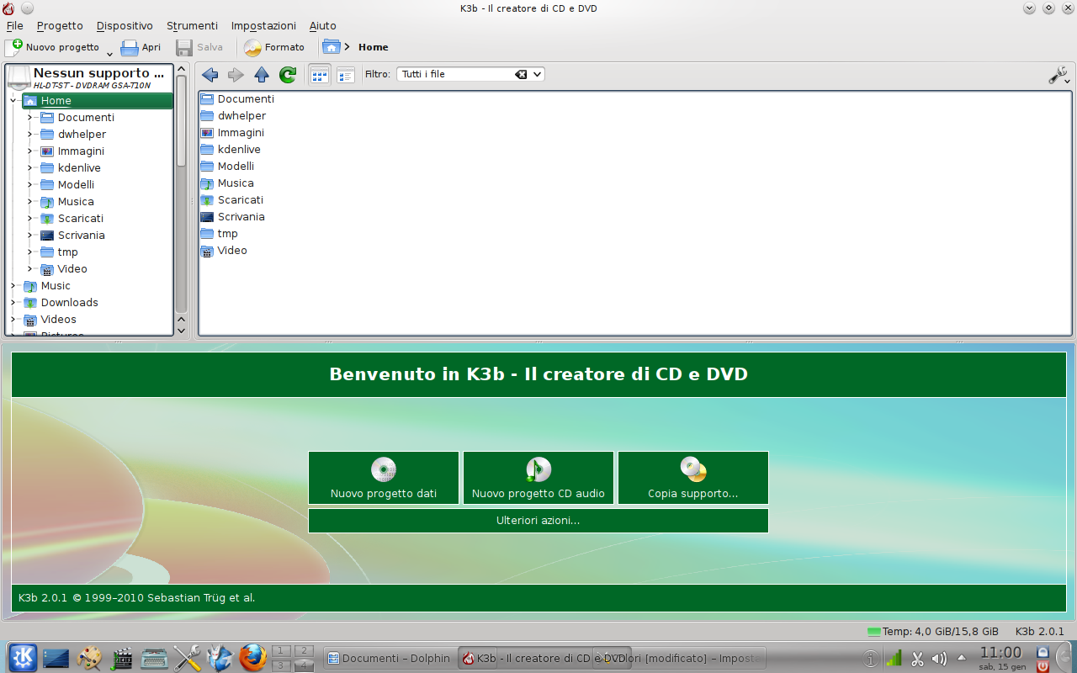Open the Strumenti menu
Viewport: 1077px width, 673px height.
point(192,26)
